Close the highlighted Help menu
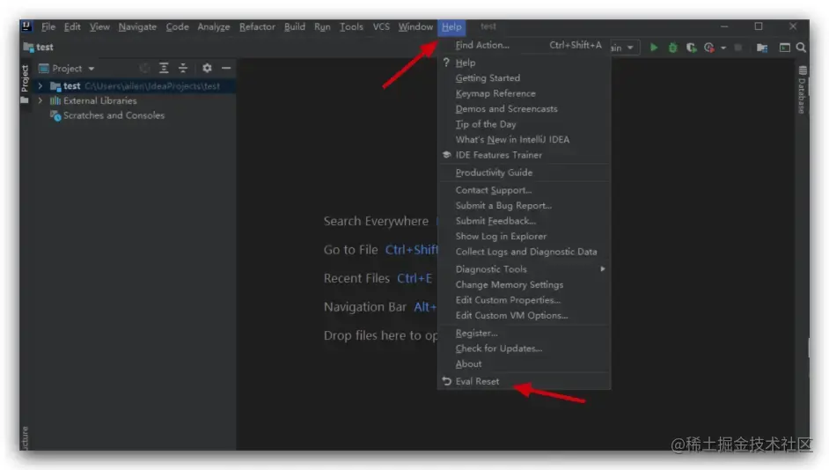The width and height of the screenshot is (829, 470). [451, 26]
